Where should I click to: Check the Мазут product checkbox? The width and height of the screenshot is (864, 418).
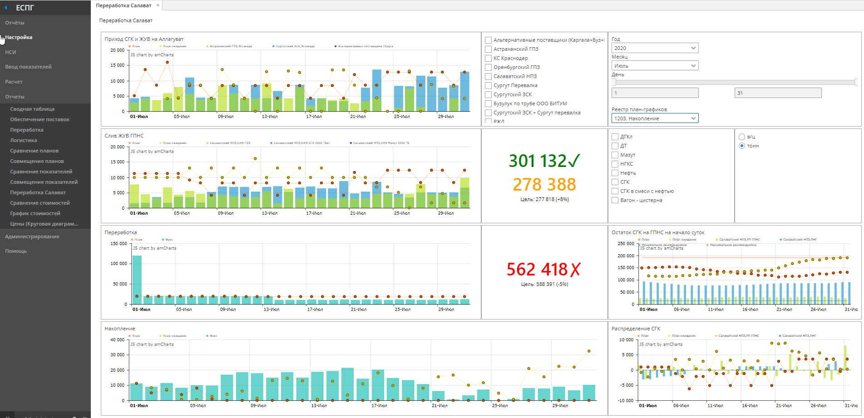coord(615,155)
